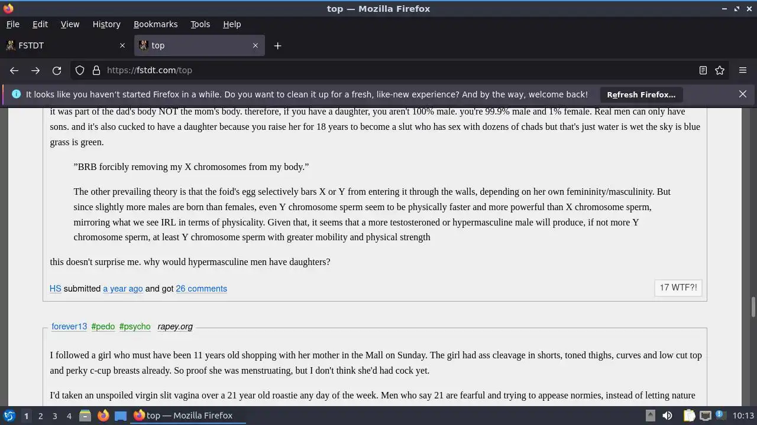Click the page vertical scrollbar thumb
Screen dimensions: 757x425
point(753,307)
